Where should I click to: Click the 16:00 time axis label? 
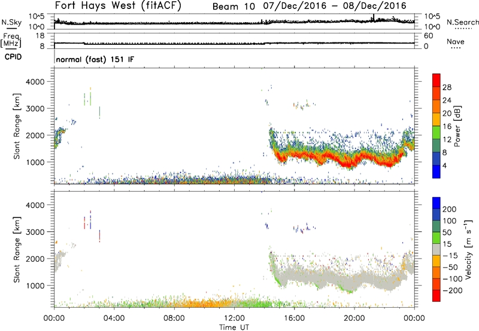click(294, 318)
